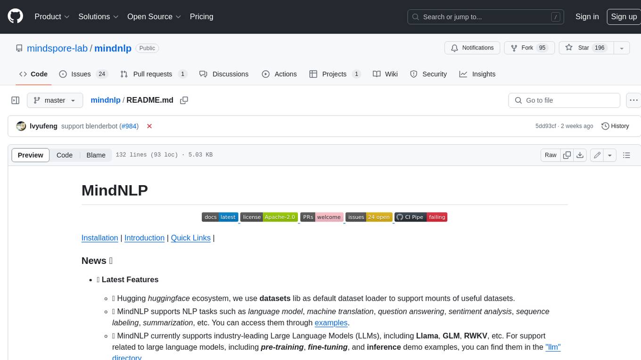The height and width of the screenshot is (360, 641).
Task: Copy raw file contents
Action: click(567, 155)
